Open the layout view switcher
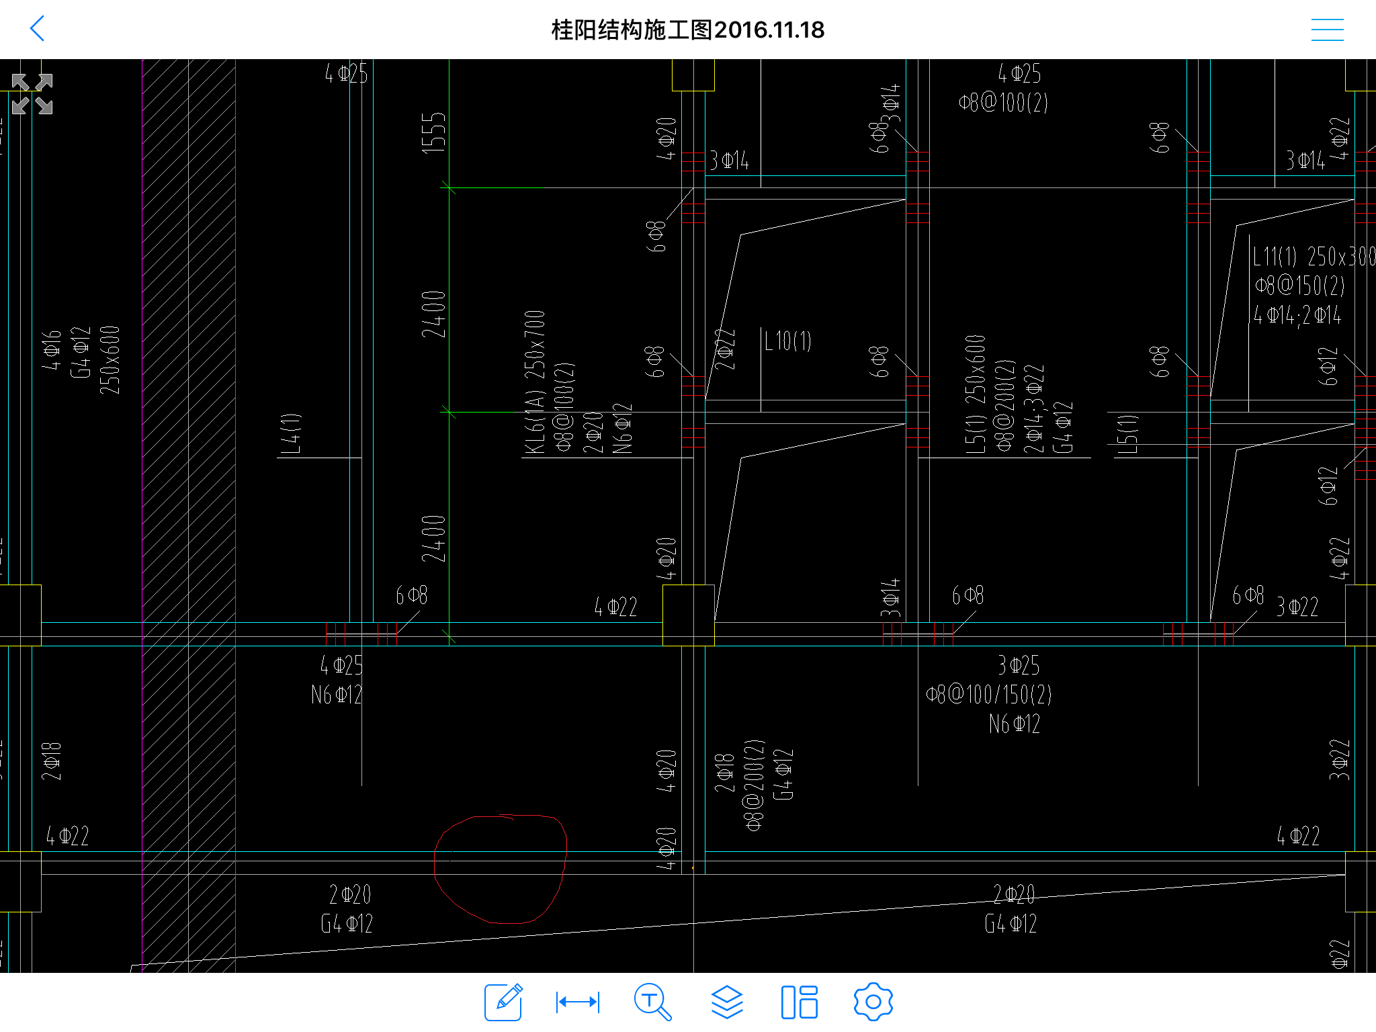 click(x=800, y=1002)
